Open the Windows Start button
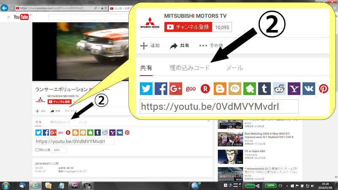 point(5,186)
